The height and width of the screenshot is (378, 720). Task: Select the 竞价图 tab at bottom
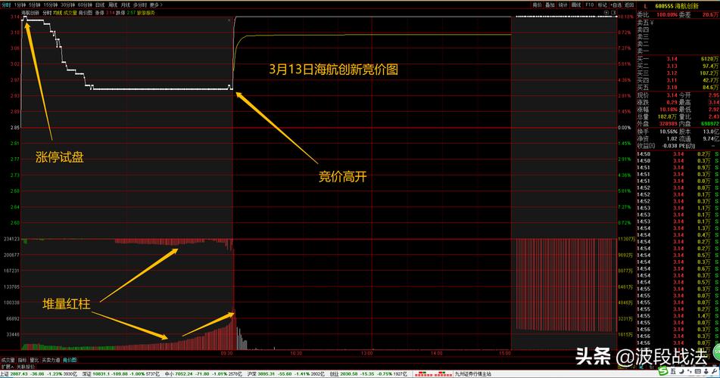70,360
